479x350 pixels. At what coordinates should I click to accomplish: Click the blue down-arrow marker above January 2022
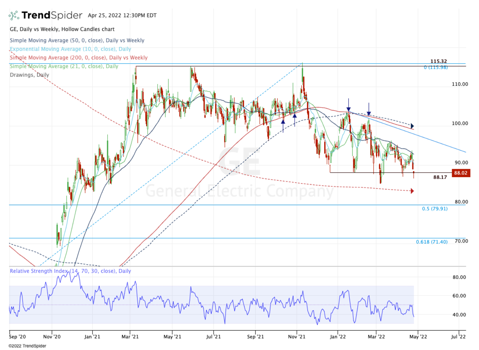348,109
